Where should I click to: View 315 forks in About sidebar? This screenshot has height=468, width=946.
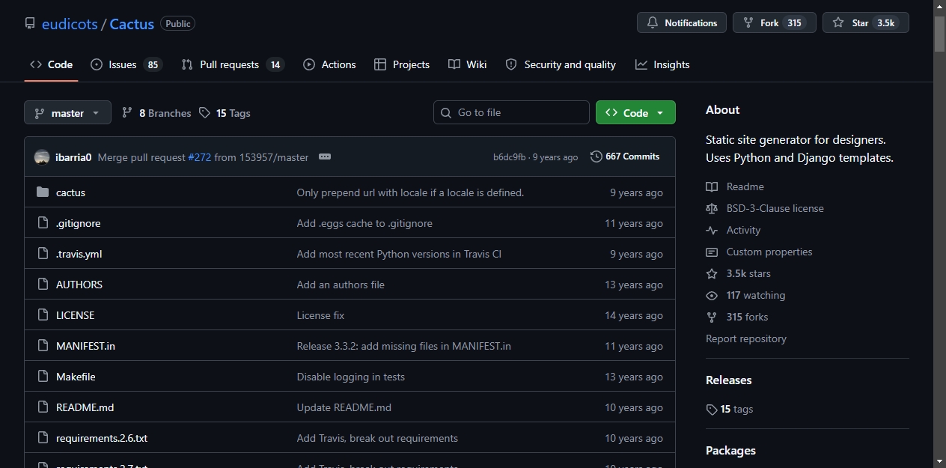click(x=737, y=317)
